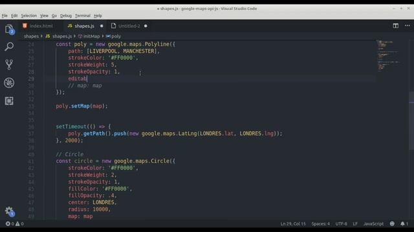Click the unsaved dot on Untitled-2 tab
Viewport: 414px width, 232px height.
pos(146,26)
